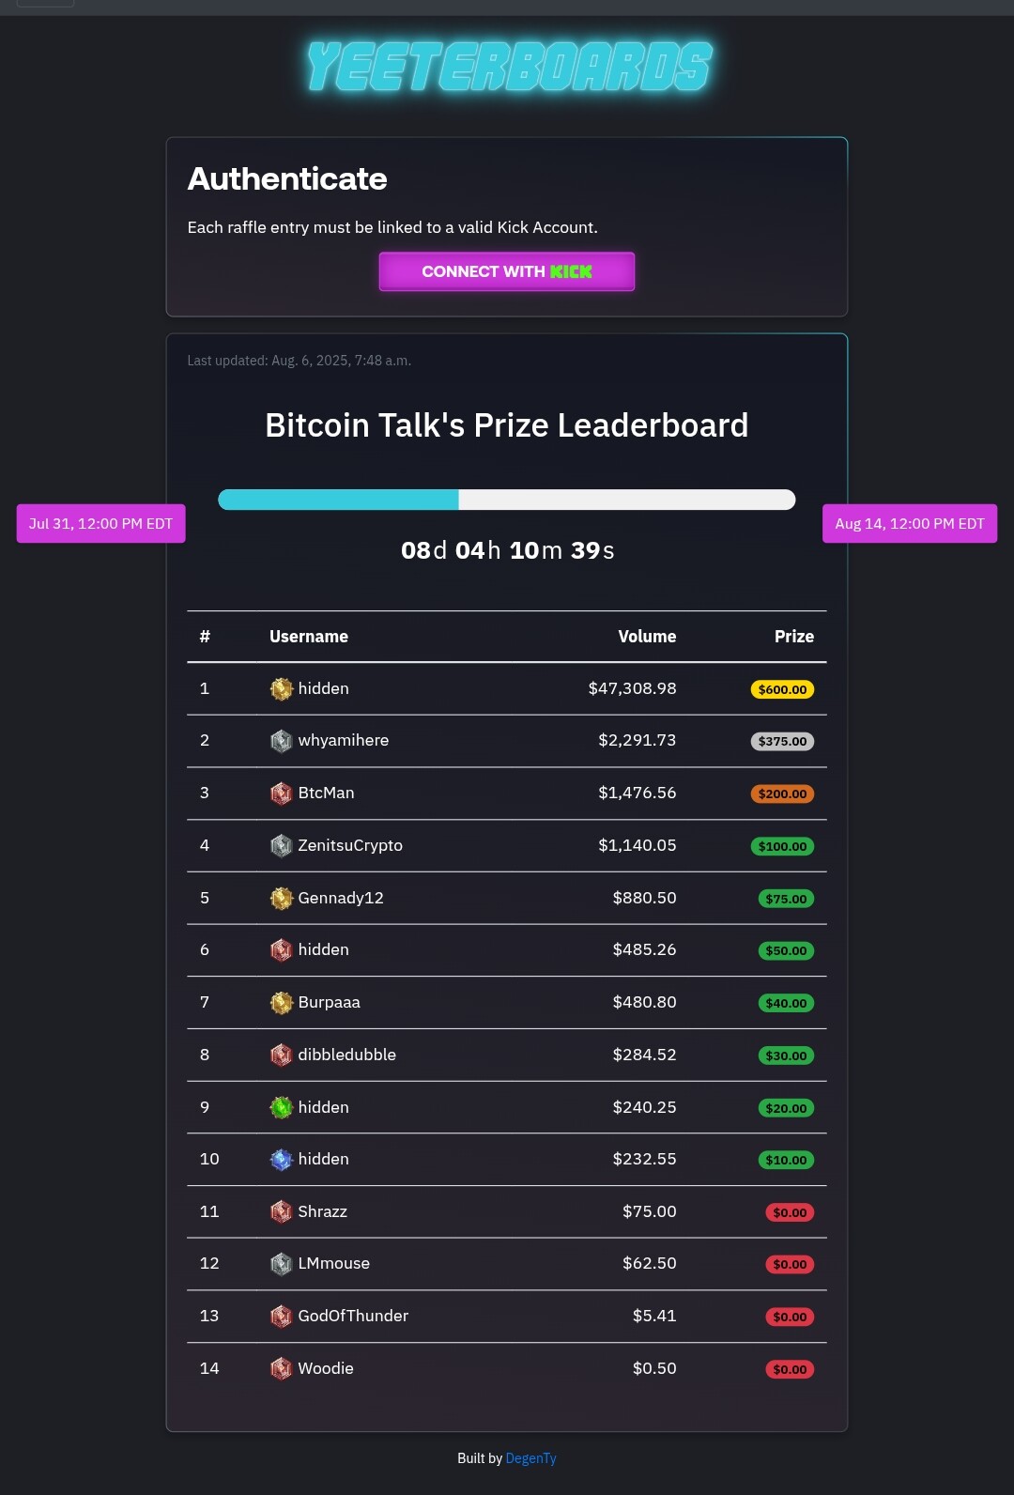Click the green badge icon on the rank 9 row
Screen dimensions: 1014x1495
click(x=281, y=1108)
